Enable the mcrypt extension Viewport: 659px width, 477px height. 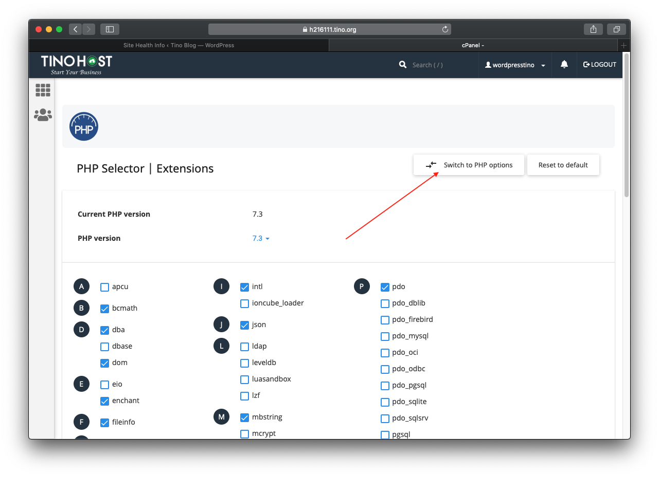(245, 434)
